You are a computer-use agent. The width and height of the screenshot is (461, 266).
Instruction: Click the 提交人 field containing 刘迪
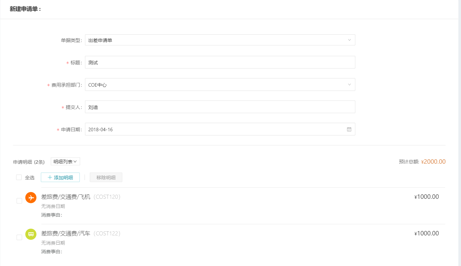pyautogui.click(x=220, y=107)
